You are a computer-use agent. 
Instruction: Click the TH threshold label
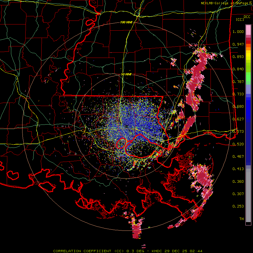(x=241, y=219)
